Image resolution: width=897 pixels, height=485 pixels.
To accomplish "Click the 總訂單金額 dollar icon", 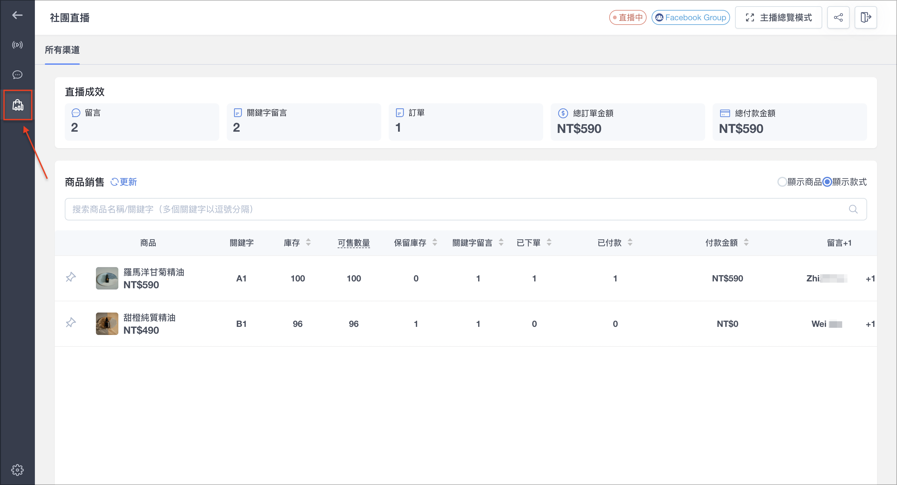I will point(563,113).
